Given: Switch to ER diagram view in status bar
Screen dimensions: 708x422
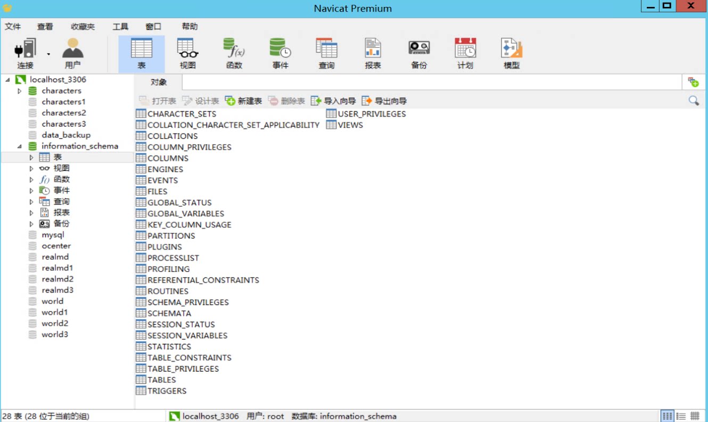Looking at the screenshot, I should [x=695, y=416].
